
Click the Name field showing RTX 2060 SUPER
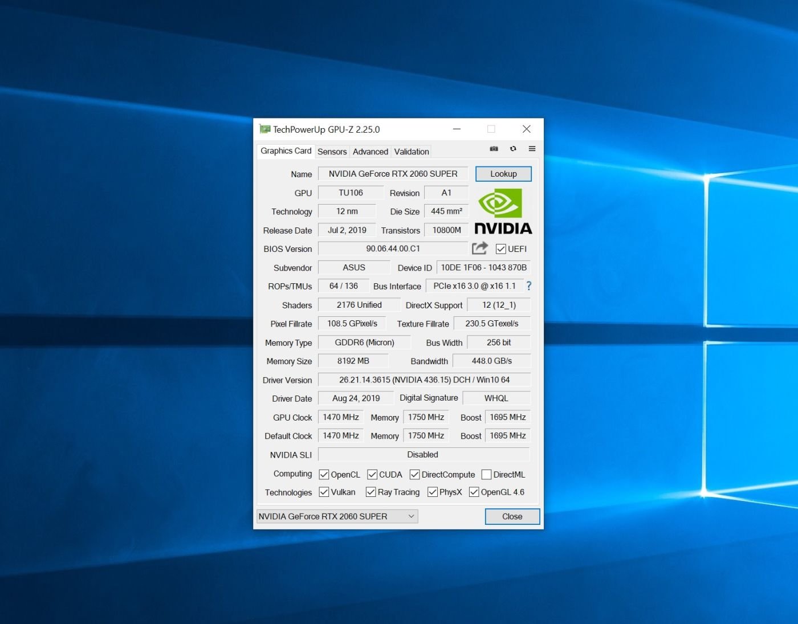[x=393, y=174]
